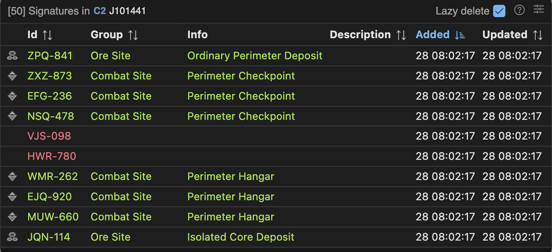Click the combat site icon beside ZXZ-873

(12, 76)
